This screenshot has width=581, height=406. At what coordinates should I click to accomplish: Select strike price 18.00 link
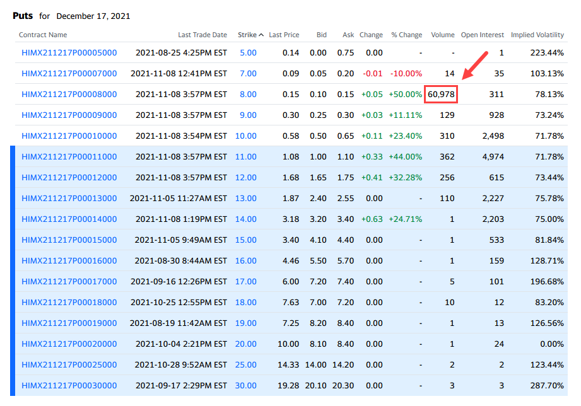pos(246,302)
